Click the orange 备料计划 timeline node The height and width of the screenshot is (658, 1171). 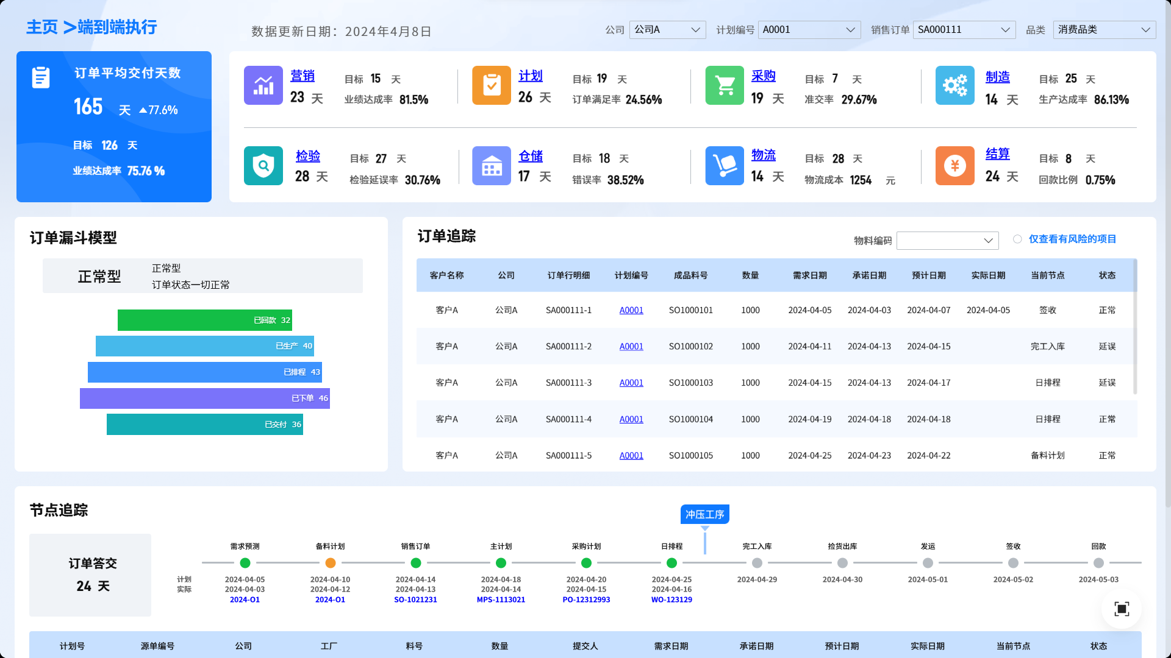point(330,563)
